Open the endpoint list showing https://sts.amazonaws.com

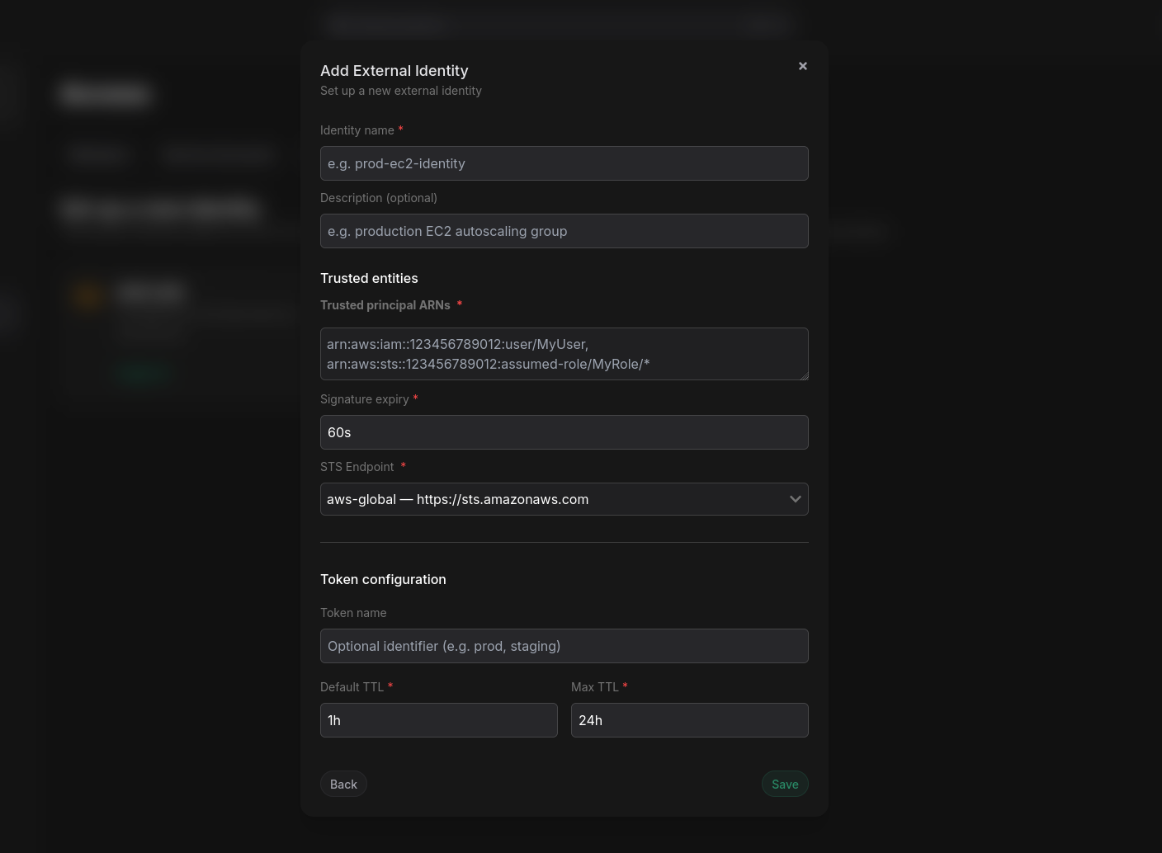pyautogui.click(x=564, y=499)
